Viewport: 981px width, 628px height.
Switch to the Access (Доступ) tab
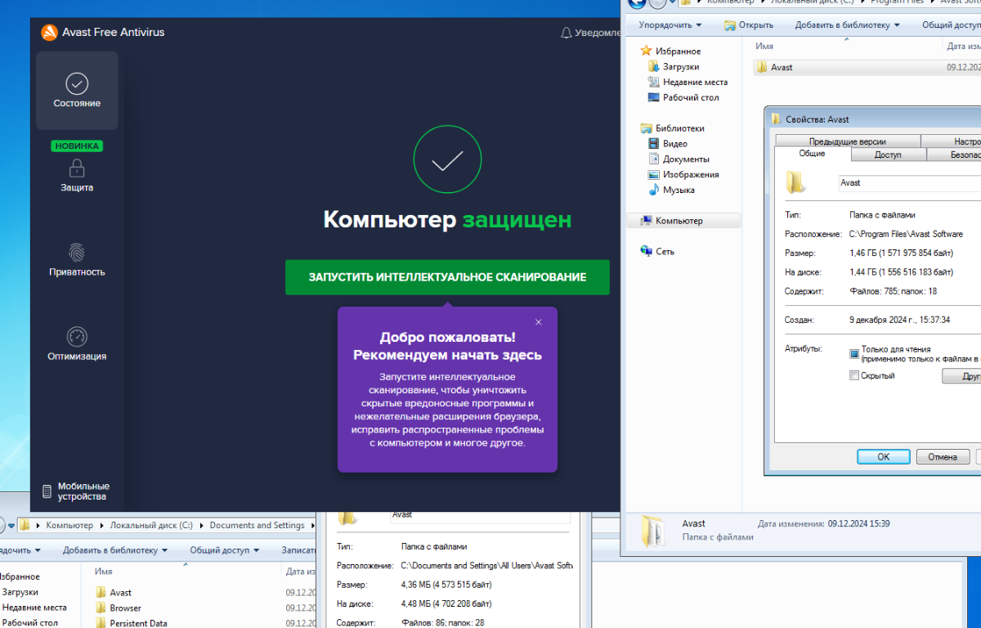pos(888,155)
